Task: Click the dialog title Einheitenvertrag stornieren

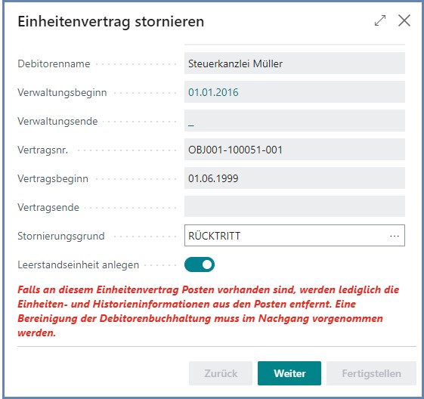Action: (111, 22)
